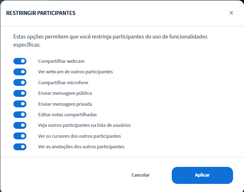Click the Restringir Participantes dialog title
The height and width of the screenshot is (192, 244).
41,13
